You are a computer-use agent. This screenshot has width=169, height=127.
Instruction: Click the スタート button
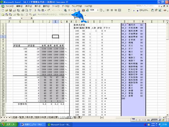9,125
